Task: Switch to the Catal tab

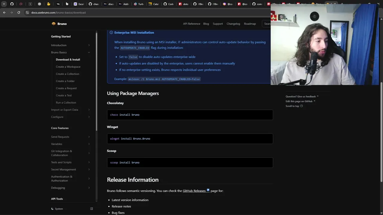Action: tap(153, 4)
